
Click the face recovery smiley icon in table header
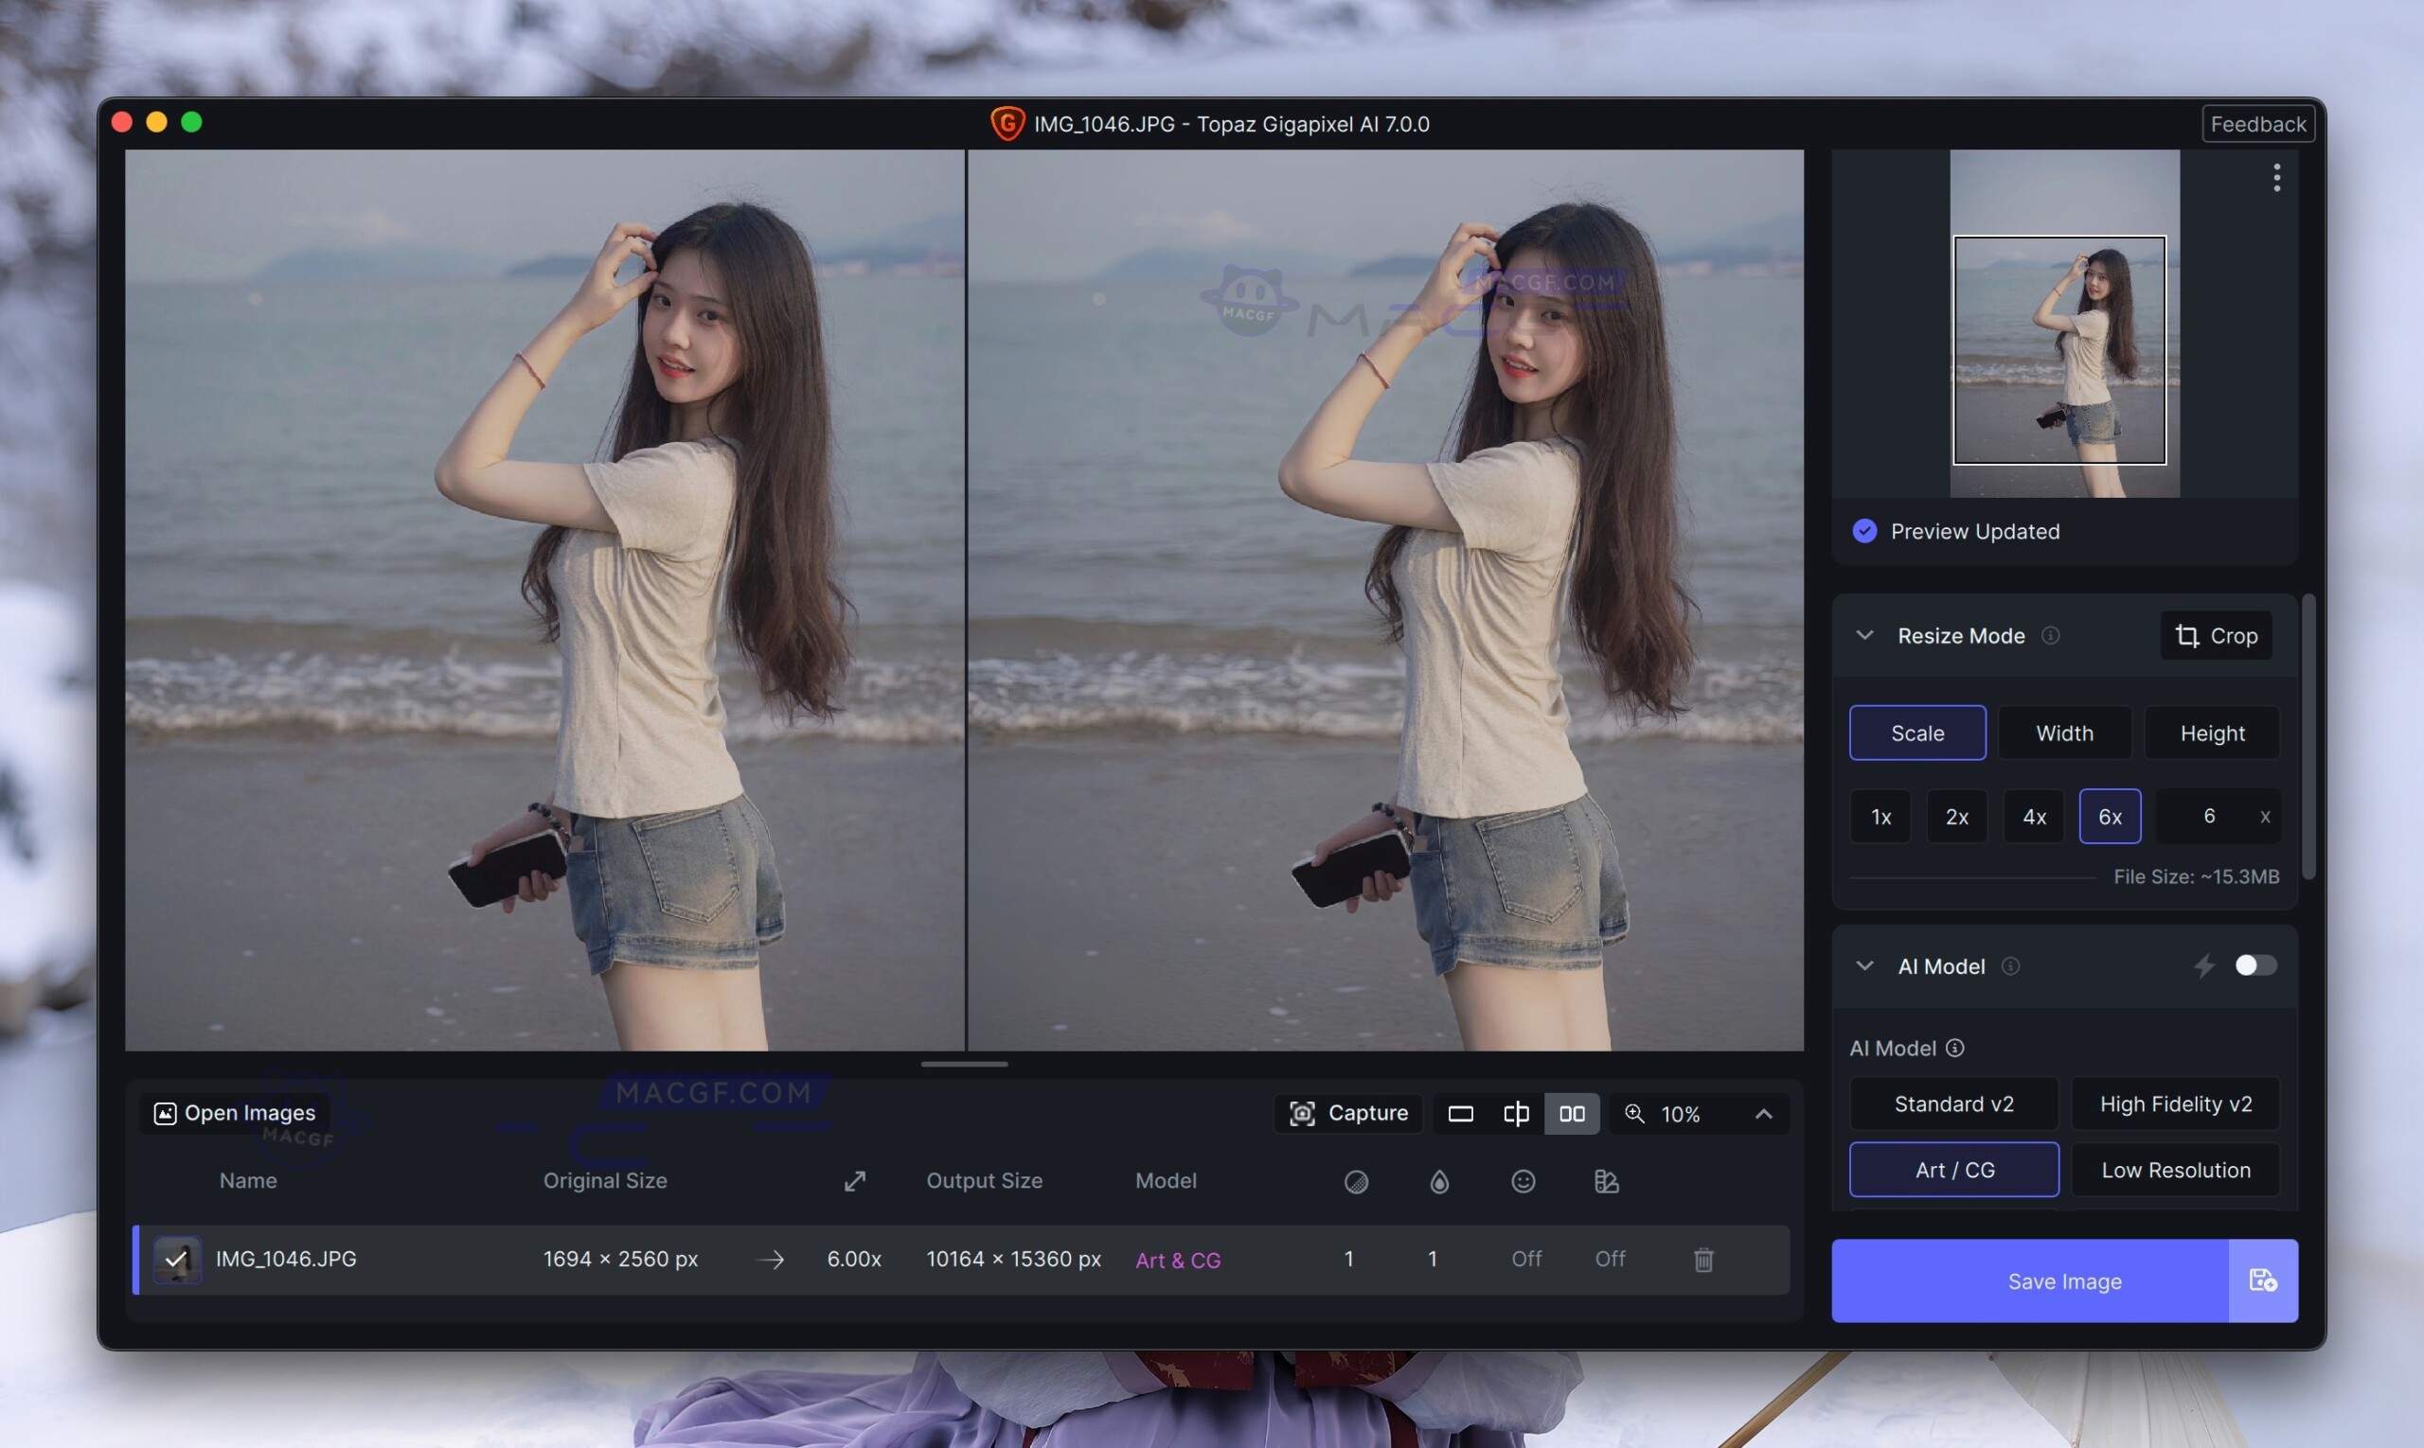point(1523,1181)
